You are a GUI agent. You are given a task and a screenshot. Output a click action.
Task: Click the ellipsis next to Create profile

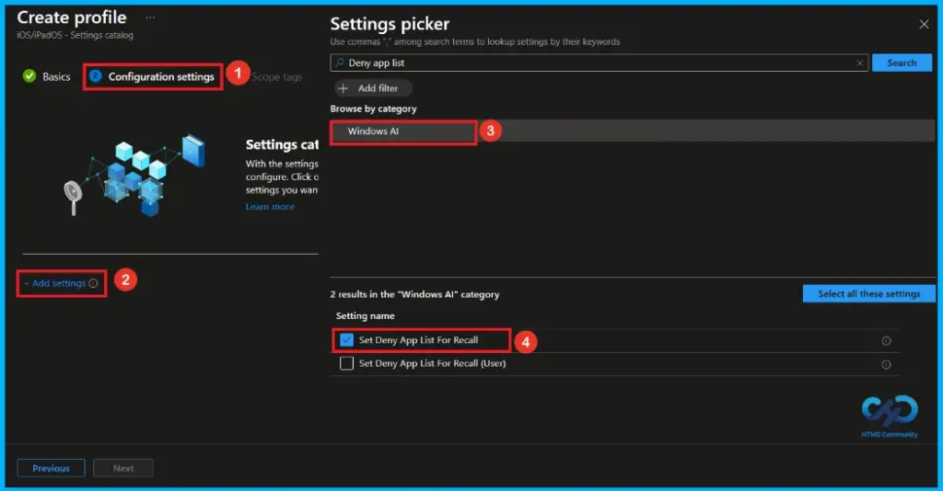150,17
